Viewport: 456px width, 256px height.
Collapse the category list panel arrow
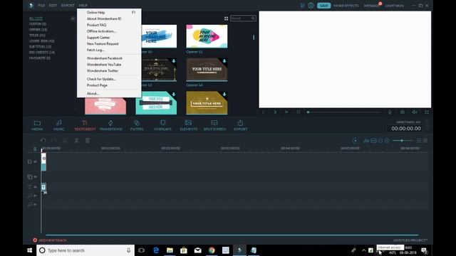tap(73, 18)
